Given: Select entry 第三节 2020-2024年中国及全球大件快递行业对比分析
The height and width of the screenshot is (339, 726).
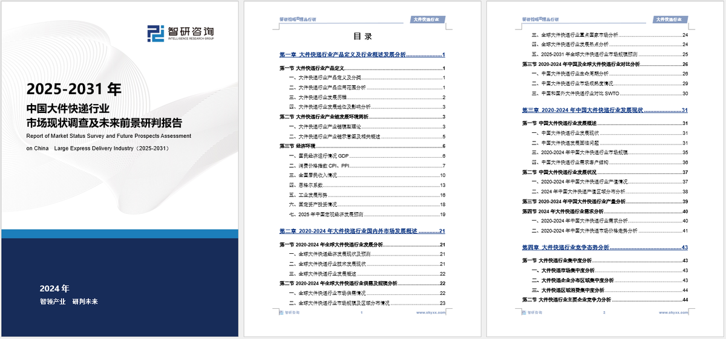Looking at the screenshot, I should tap(605, 64).
